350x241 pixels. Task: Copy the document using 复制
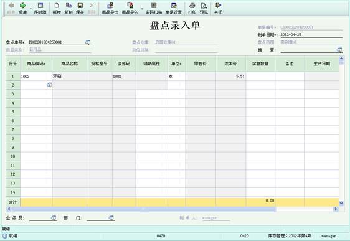coord(69,9)
